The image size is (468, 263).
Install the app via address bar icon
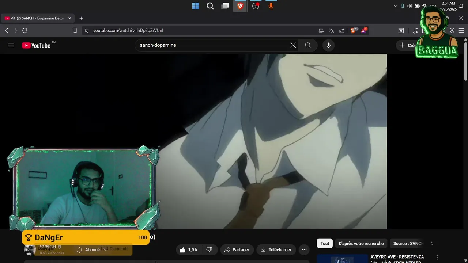321,31
